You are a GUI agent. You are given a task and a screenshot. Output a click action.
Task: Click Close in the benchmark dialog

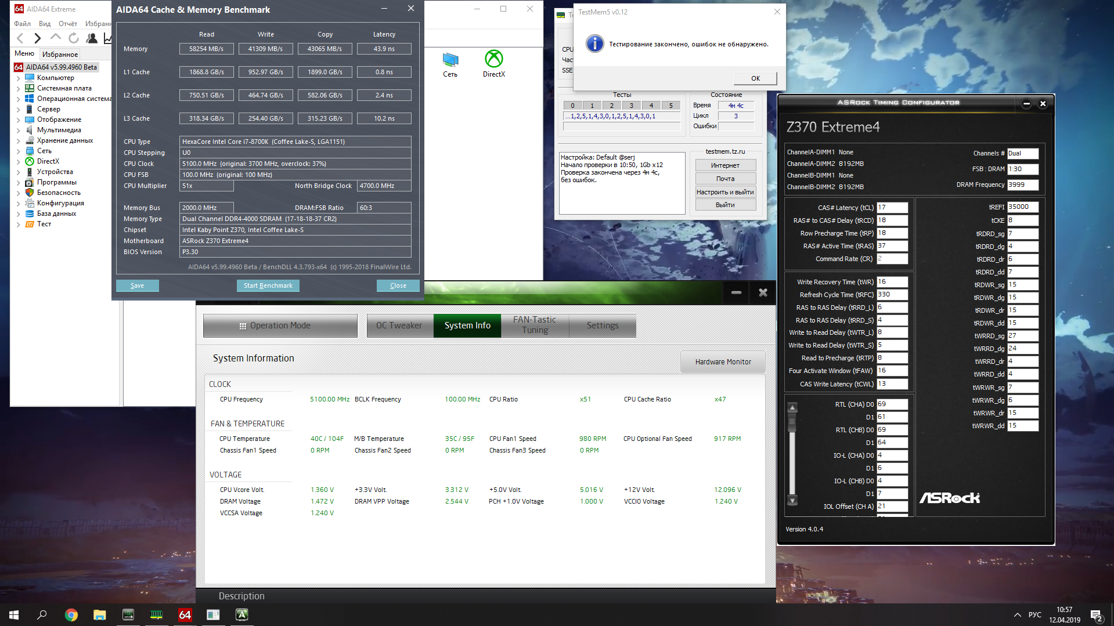coord(398,285)
